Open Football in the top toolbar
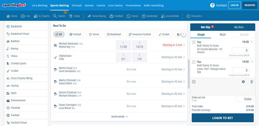This screenshot has width=259, height=126. point(116,16)
